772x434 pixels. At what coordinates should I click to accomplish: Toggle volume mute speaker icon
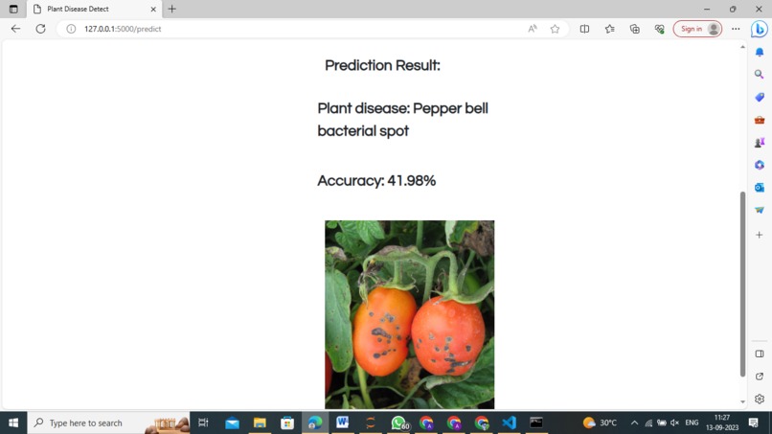pyautogui.click(x=675, y=423)
